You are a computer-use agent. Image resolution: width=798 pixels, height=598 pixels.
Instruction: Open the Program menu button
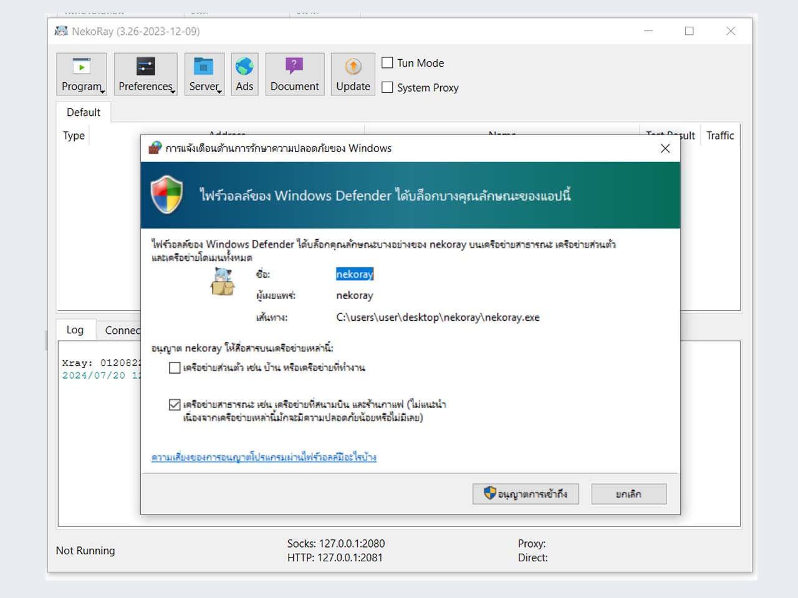pos(82,74)
